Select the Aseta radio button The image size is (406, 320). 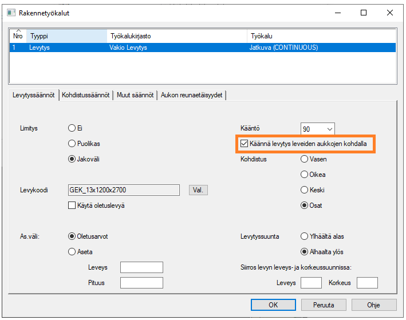(x=72, y=251)
